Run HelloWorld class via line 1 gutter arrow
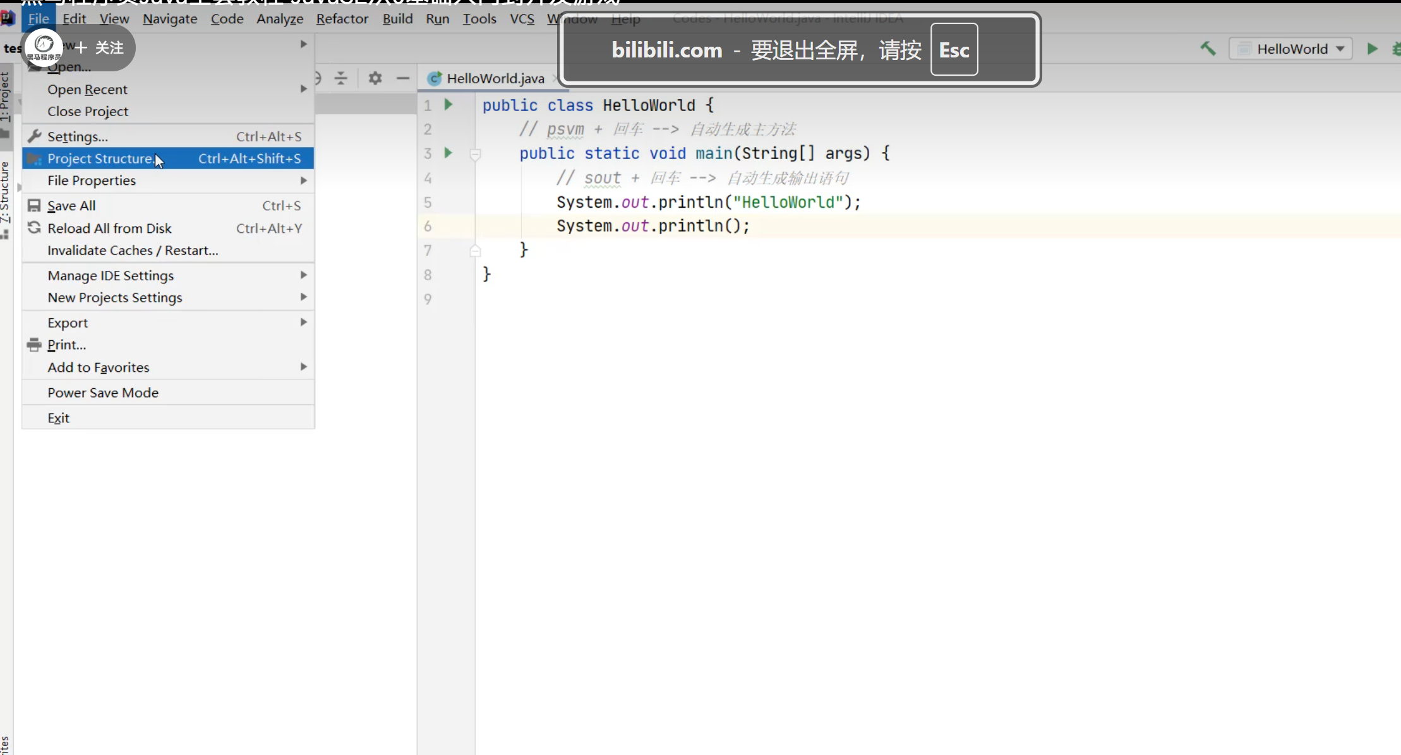This screenshot has width=1401, height=755. click(x=448, y=105)
